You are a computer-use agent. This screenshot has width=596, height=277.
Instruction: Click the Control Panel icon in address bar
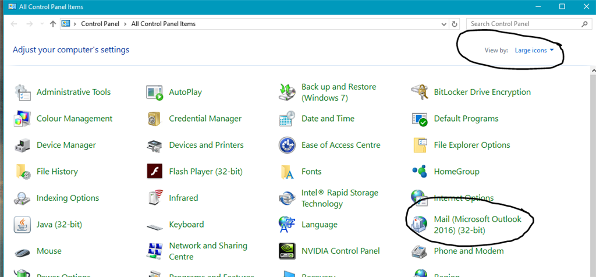coord(66,23)
